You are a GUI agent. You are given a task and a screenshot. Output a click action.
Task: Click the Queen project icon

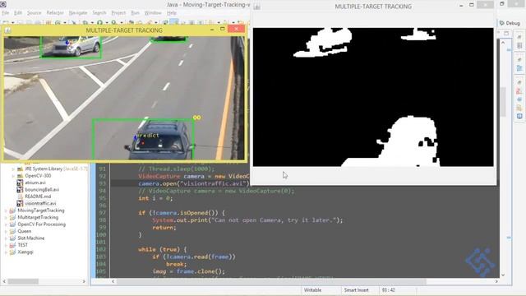click(x=12, y=231)
